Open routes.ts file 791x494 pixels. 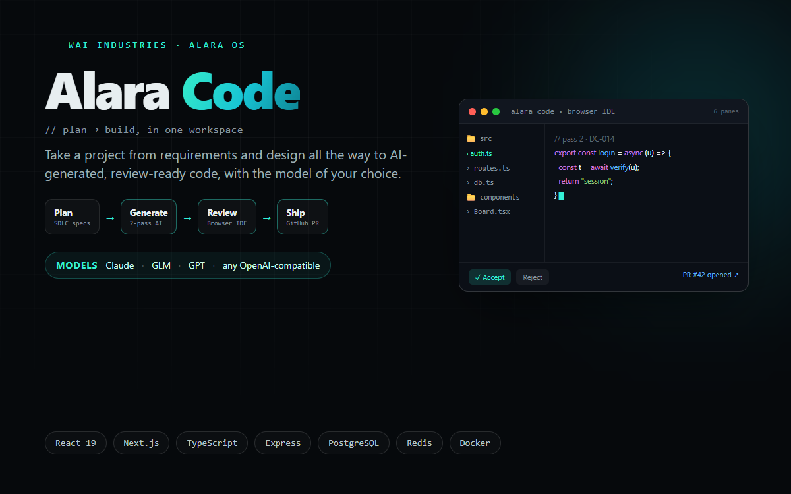pos(492,168)
